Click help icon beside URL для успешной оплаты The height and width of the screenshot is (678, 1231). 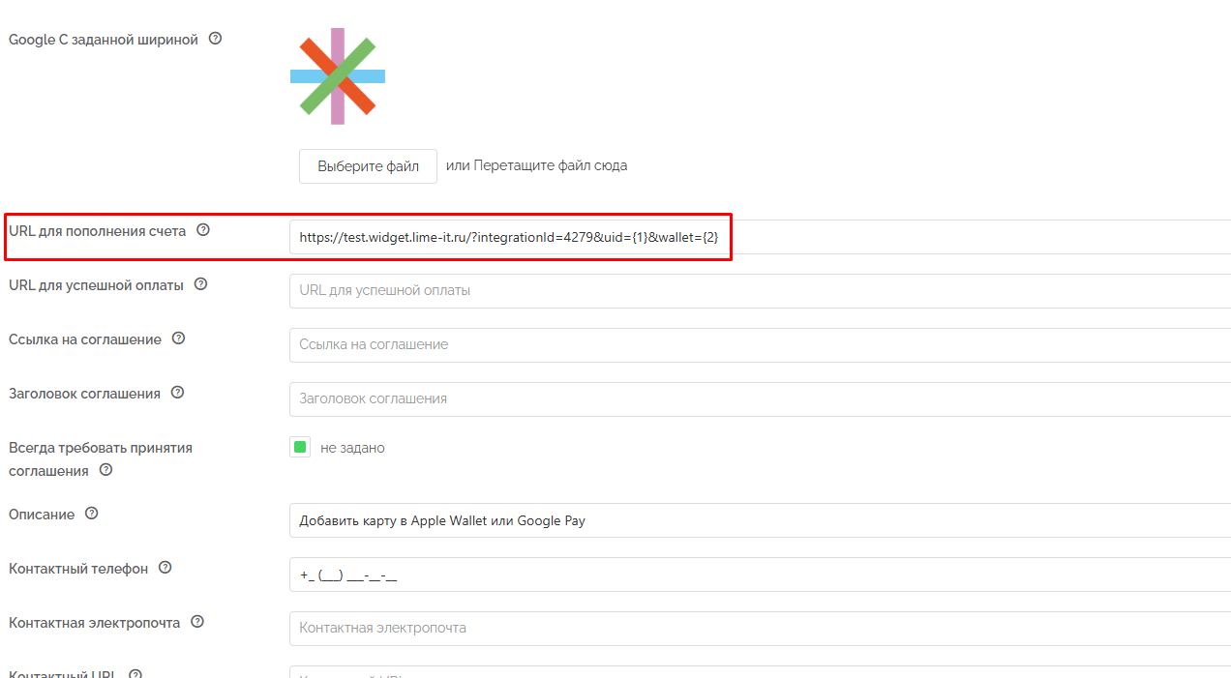click(201, 284)
